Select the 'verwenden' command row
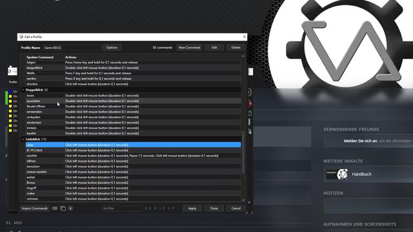413x232 pixels. (134, 111)
